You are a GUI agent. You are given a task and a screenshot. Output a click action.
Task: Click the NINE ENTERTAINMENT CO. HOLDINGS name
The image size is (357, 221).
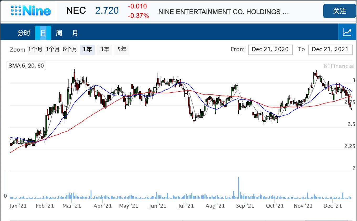click(224, 12)
